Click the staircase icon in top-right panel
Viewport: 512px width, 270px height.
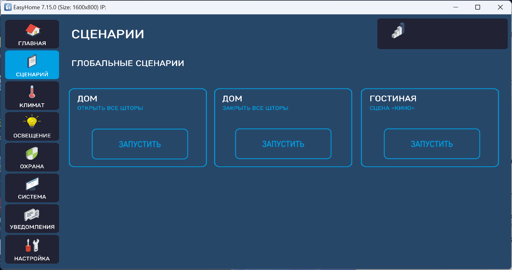click(x=398, y=31)
